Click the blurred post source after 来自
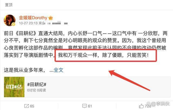The image size is (173, 110). (x=57, y=23)
